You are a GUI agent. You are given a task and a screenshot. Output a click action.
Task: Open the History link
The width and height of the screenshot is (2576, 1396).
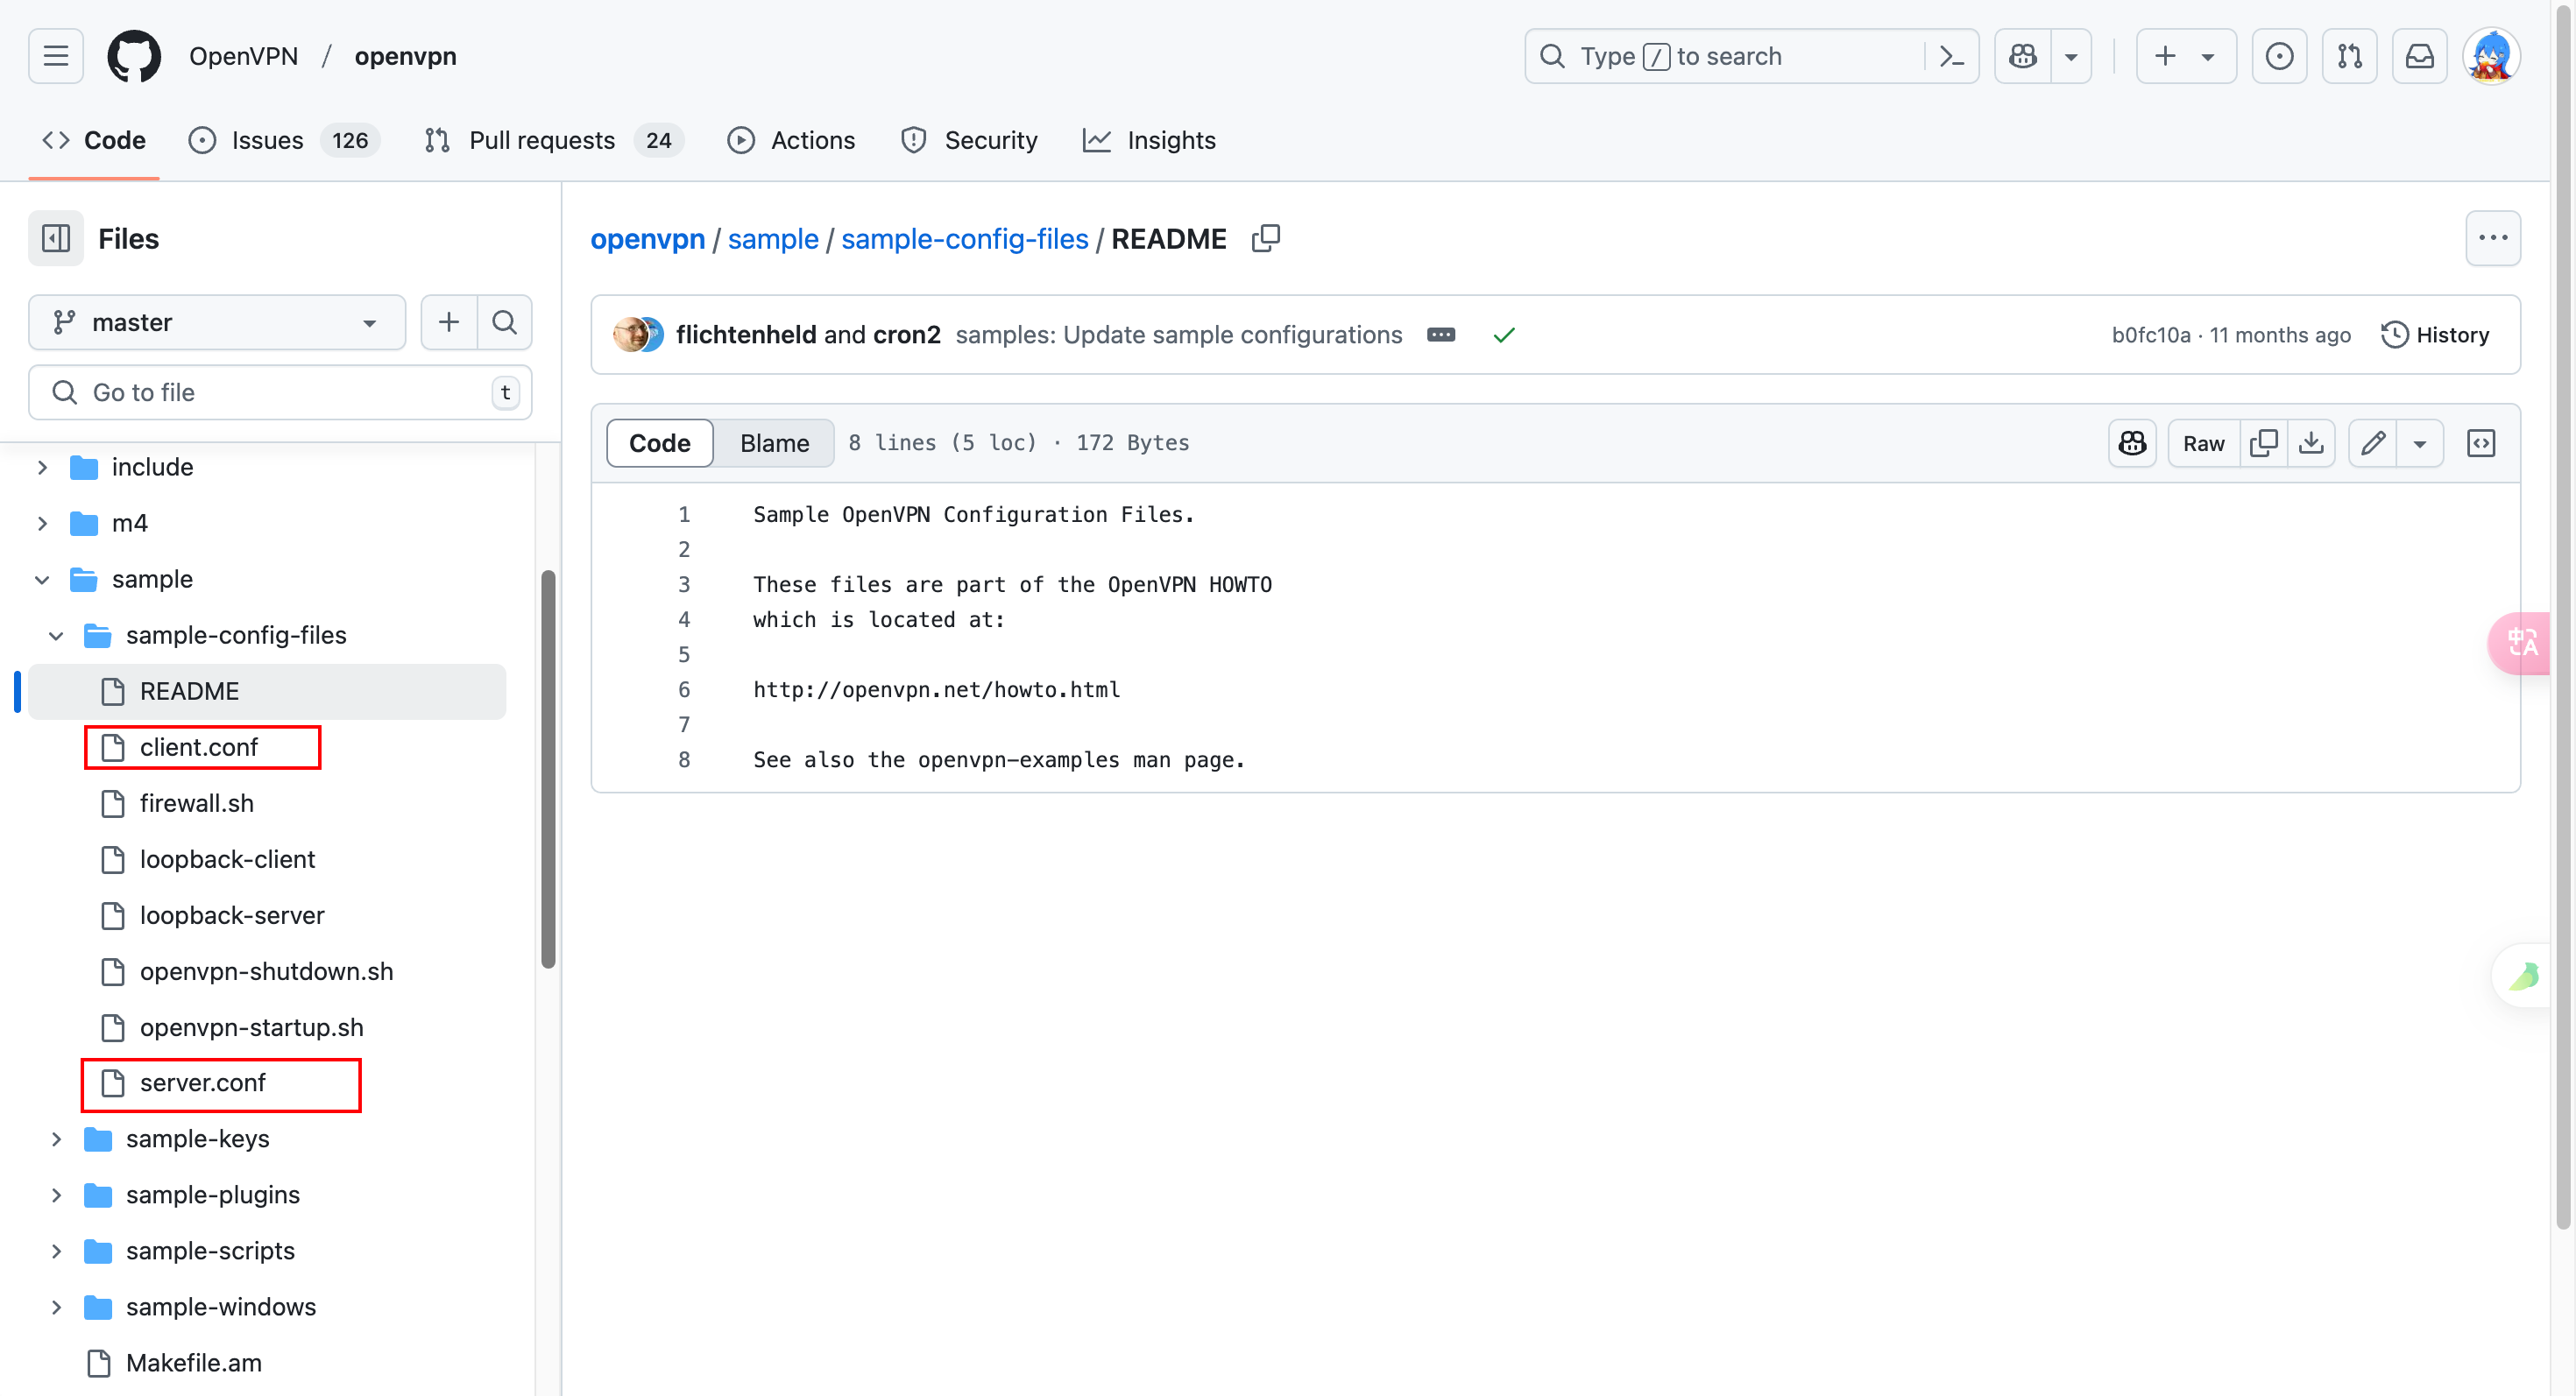tap(2436, 335)
